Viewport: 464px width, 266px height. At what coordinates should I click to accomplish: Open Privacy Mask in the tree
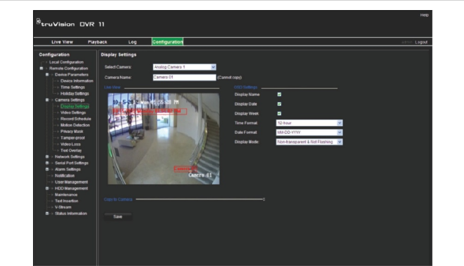(72, 131)
